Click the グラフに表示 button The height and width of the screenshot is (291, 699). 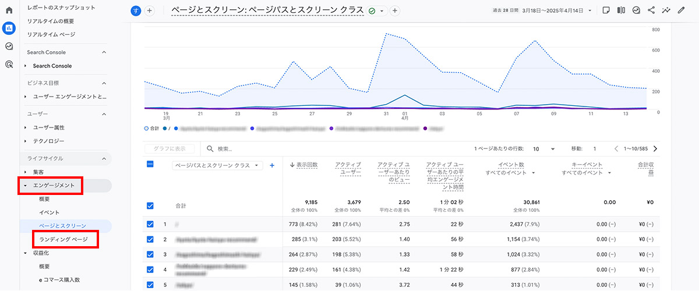click(170, 149)
